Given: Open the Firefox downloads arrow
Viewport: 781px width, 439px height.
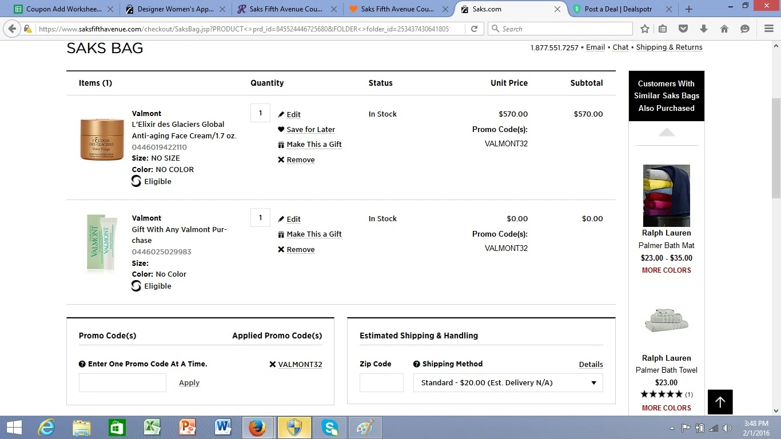Looking at the screenshot, I should (704, 29).
